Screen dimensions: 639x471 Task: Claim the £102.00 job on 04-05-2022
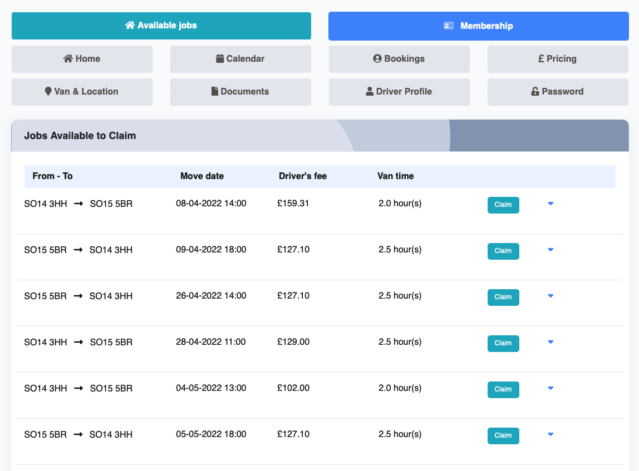[503, 389]
